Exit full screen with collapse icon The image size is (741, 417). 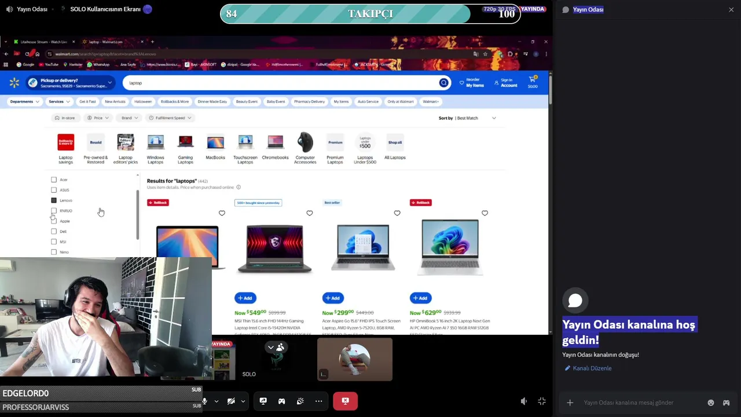point(542,401)
